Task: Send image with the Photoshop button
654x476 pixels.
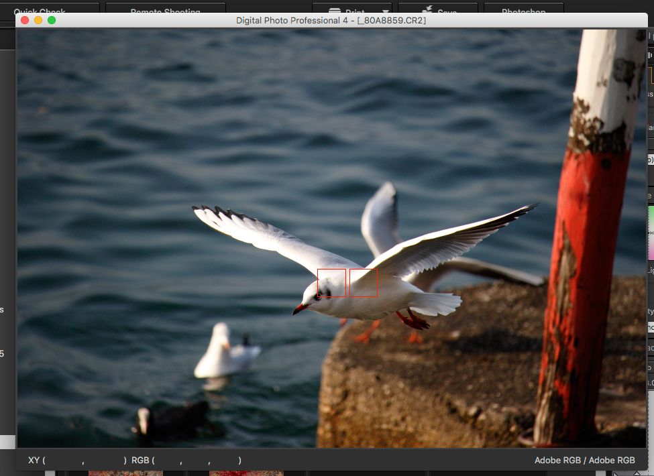Action: [x=523, y=11]
